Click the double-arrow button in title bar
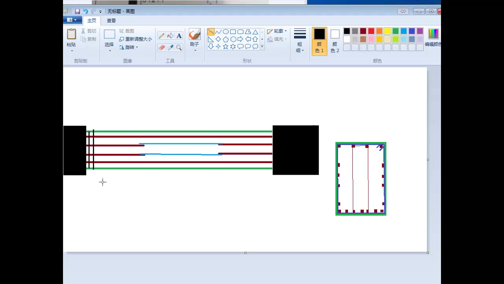Image resolution: width=504 pixels, height=284 pixels. (403, 11)
